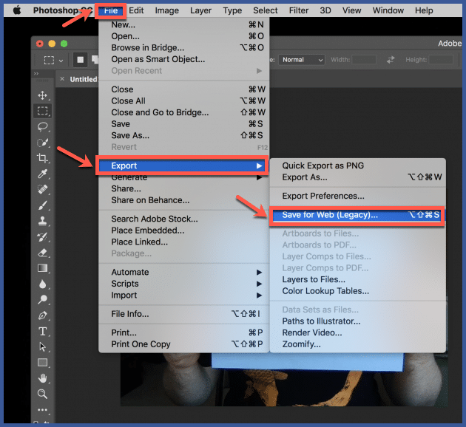Select the Eraser tool
Viewport: 466px width, 427px height.
[42, 253]
